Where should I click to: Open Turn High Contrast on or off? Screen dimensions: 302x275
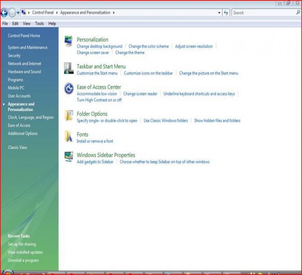pyautogui.click(x=99, y=100)
